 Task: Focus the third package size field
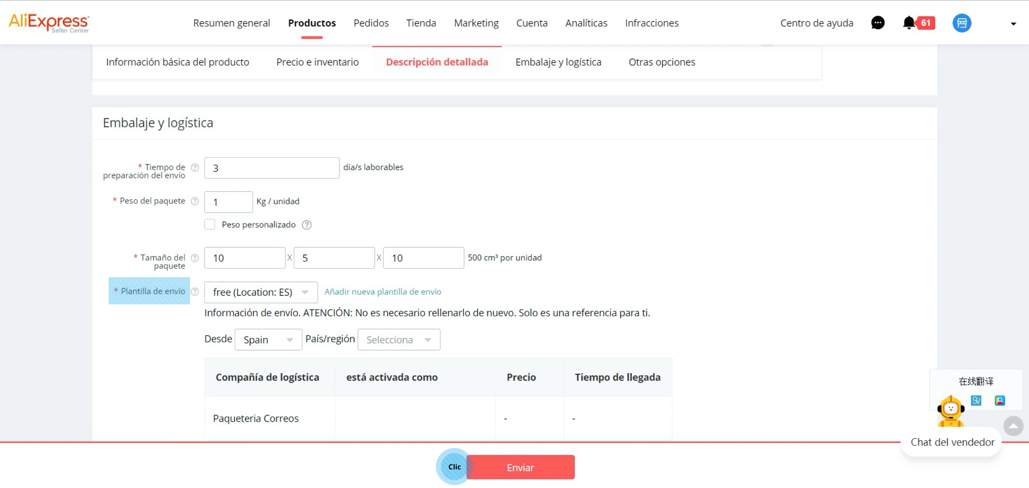[x=423, y=258]
